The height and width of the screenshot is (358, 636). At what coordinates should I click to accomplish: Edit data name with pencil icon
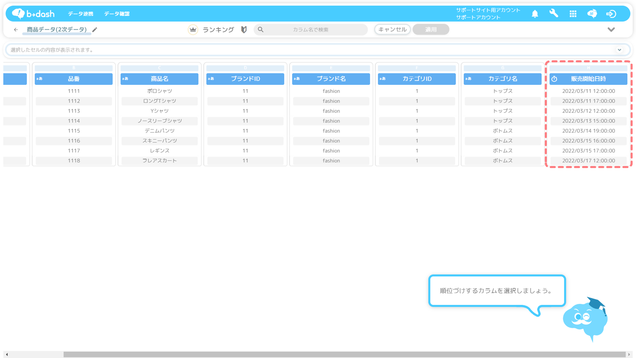pyautogui.click(x=95, y=30)
